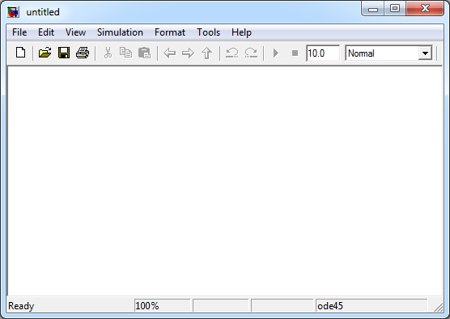Open the Normal simulation mode dropdown
The image size is (450, 319).
click(425, 53)
